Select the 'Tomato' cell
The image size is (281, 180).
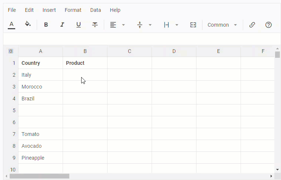41,134
